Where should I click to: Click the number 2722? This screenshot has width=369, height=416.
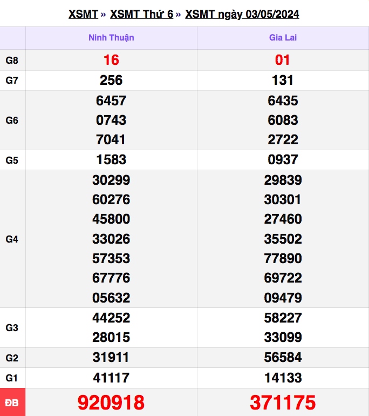(283, 139)
